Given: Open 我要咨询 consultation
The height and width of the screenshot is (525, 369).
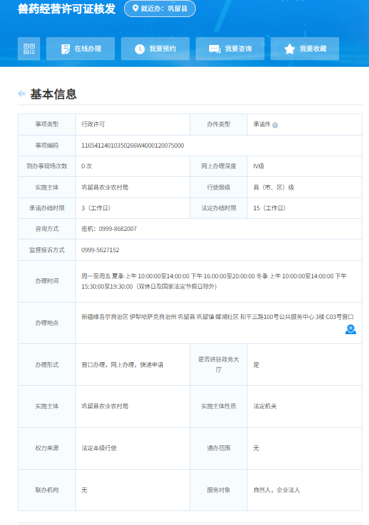Looking at the screenshot, I should [230, 49].
